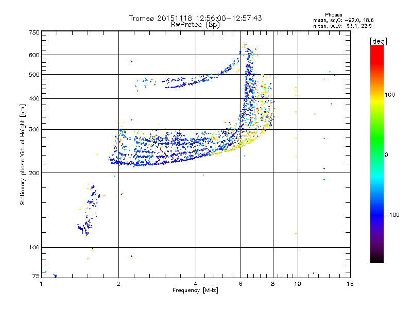Click the '600' virtual height tick label
This screenshot has width=412, height=309.
click(35, 55)
